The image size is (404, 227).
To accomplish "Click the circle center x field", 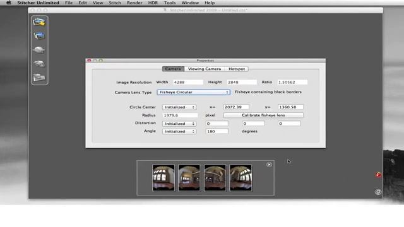I will (x=236, y=107).
